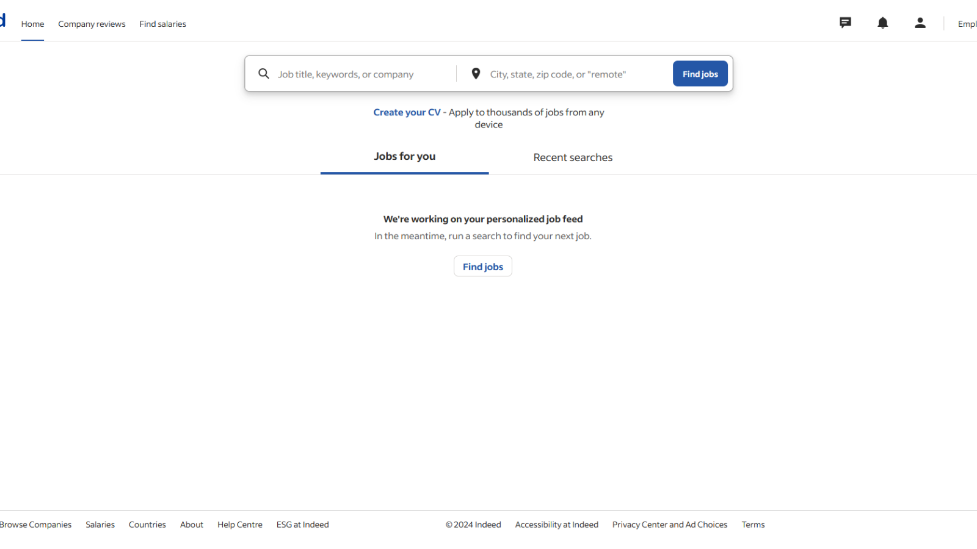The height and width of the screenshot is (549, 977).
Task: Focus the job title keywords field
Action: tap(363, 74)
